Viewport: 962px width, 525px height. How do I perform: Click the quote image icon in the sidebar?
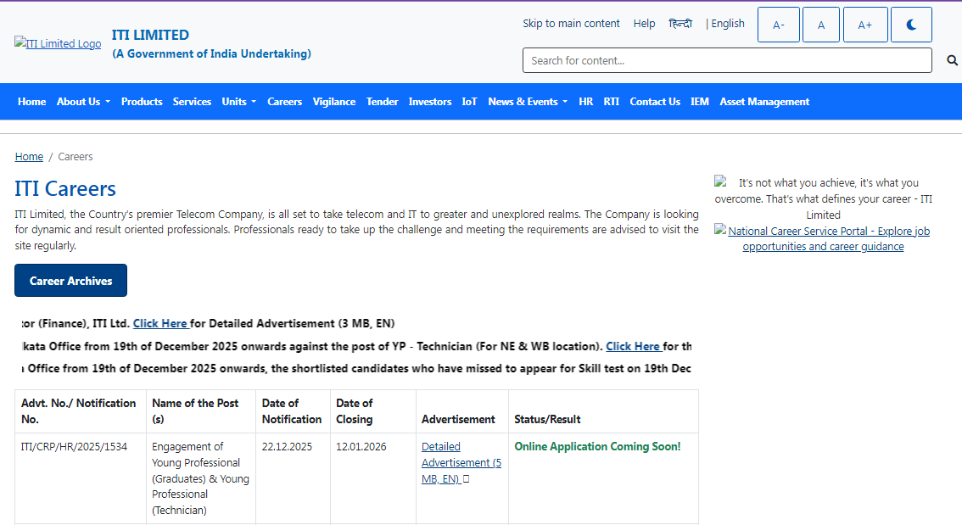pos(720,182)
